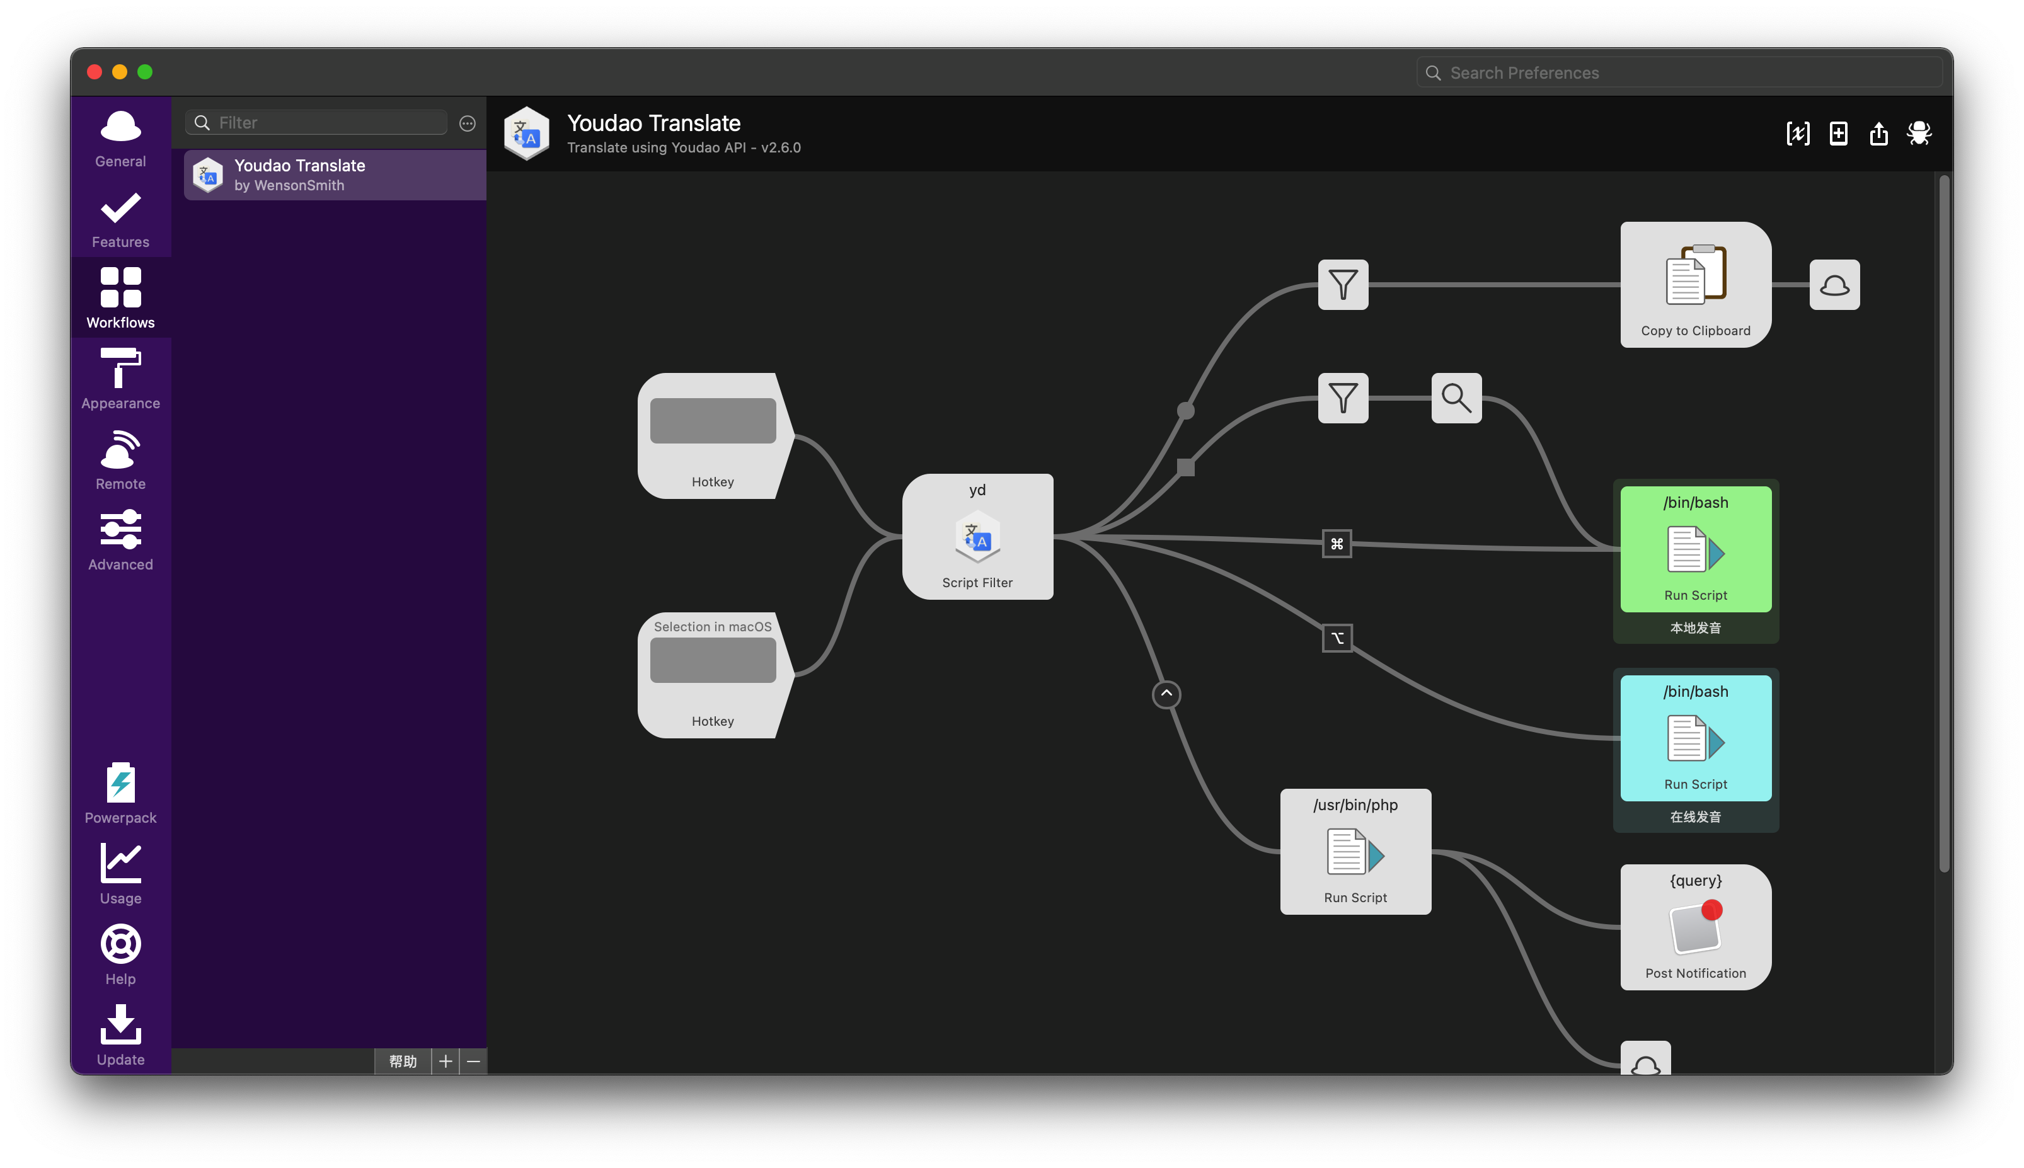Expand the Youdao Translate workflow entry
The image size is (2024, 1168).
coord(333,174)
